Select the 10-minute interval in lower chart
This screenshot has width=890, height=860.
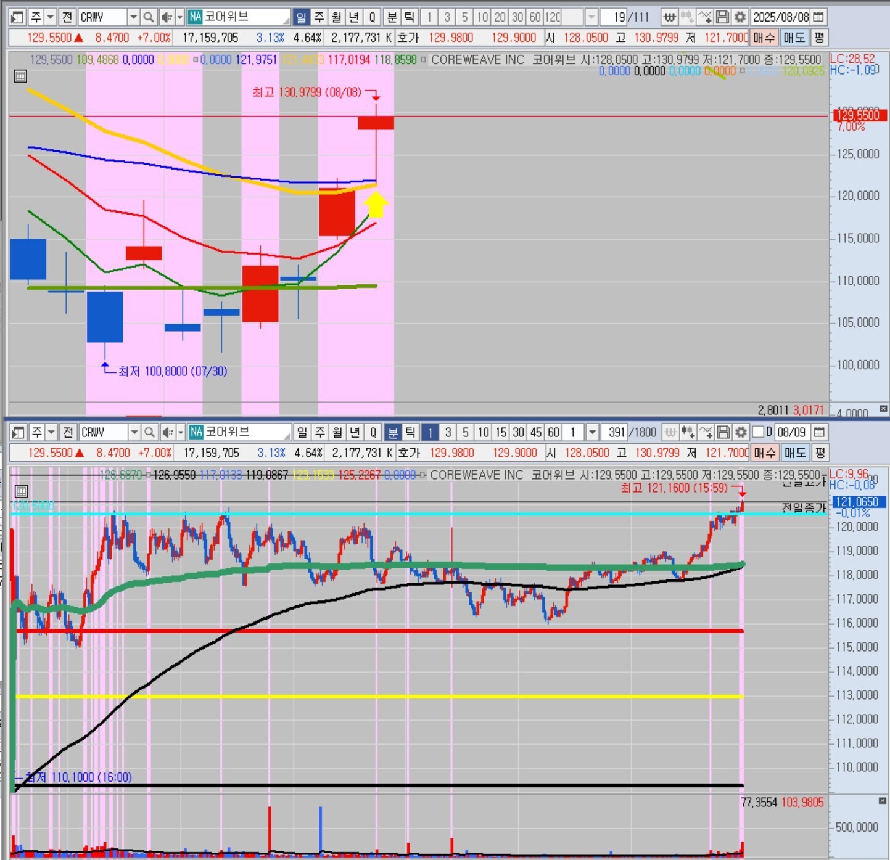[484, 432]
